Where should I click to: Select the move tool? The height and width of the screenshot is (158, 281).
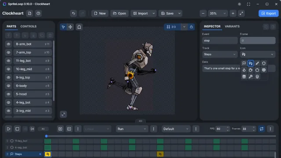[70, 27]
